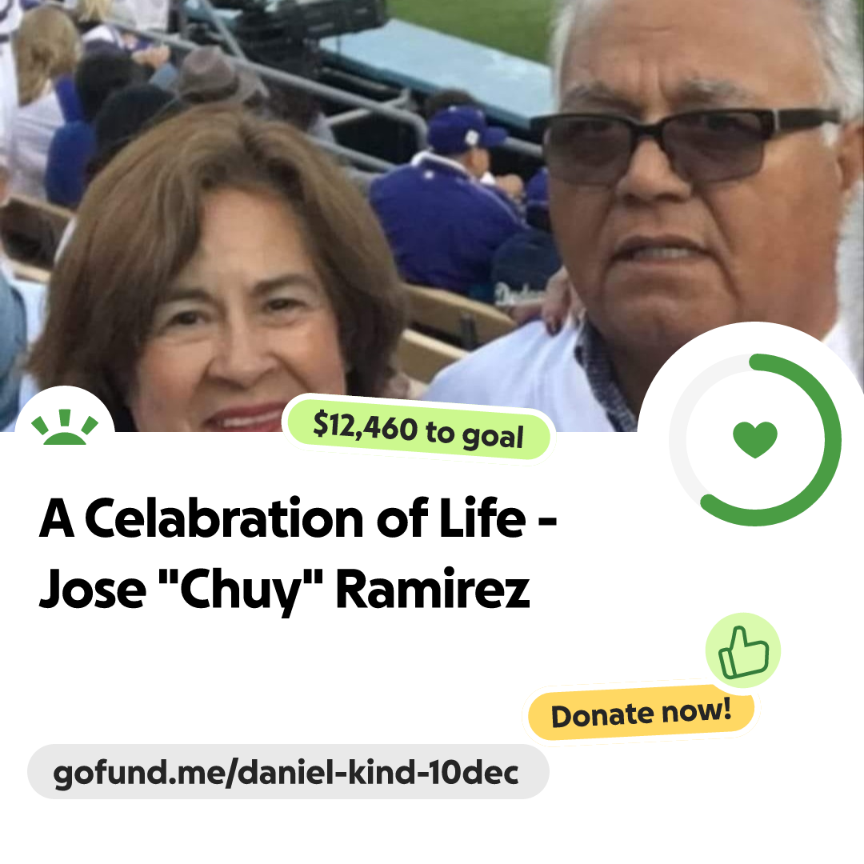Click the green circular progress ring
The image size is (864, 864).
point(755,440)
